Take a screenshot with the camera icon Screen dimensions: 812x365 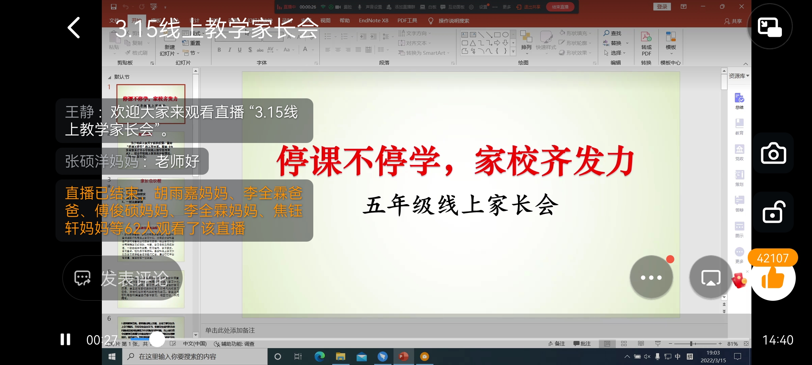[x=773, y=154]
